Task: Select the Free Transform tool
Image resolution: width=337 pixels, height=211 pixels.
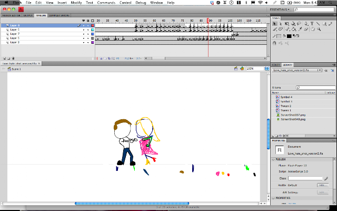Action: pyautogui.click(x=287, y=24)
